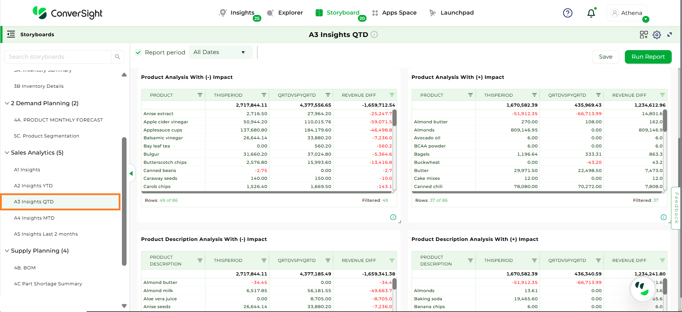
Task: Open the A4 Insights MTD storyboard
Action: (x=34, y=218)
